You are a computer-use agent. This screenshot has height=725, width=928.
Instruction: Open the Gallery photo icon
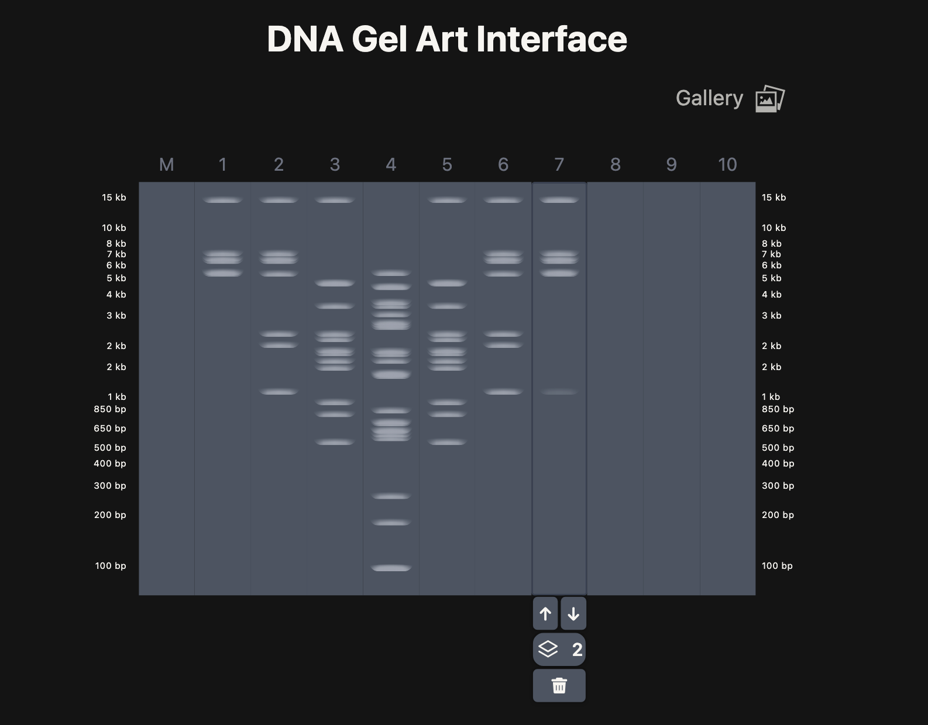click(x=769, y=99)
